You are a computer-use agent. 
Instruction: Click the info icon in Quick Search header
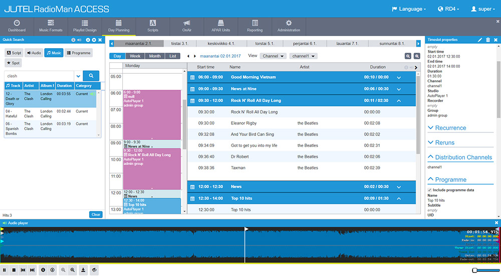(73, 40)
